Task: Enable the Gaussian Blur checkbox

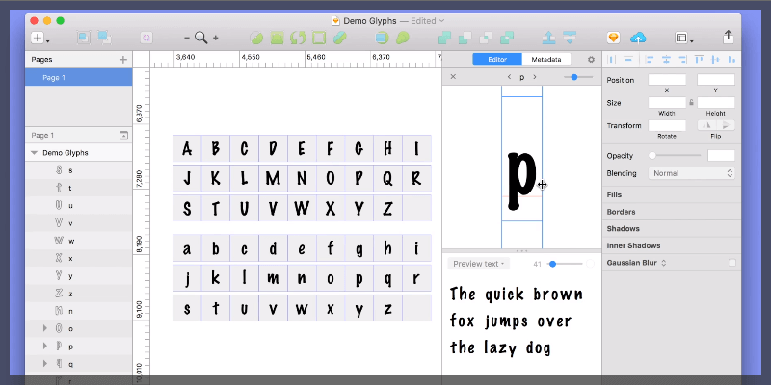Action: coord(731,262)
